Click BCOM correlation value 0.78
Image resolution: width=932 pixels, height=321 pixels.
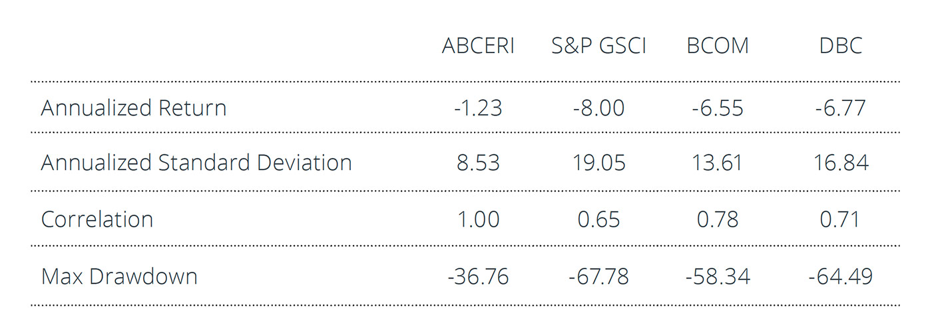coord(718,219)
